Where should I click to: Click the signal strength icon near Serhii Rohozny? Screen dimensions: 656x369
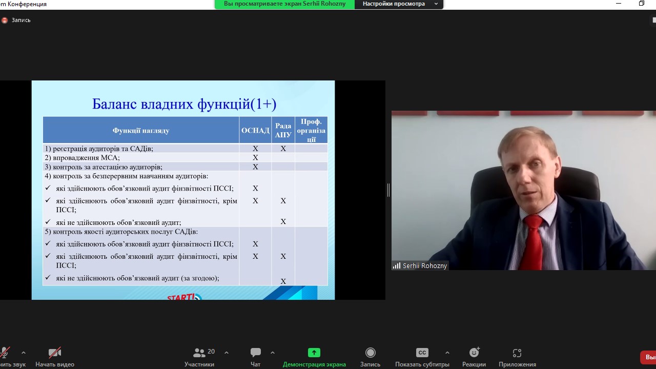point(396,265)
